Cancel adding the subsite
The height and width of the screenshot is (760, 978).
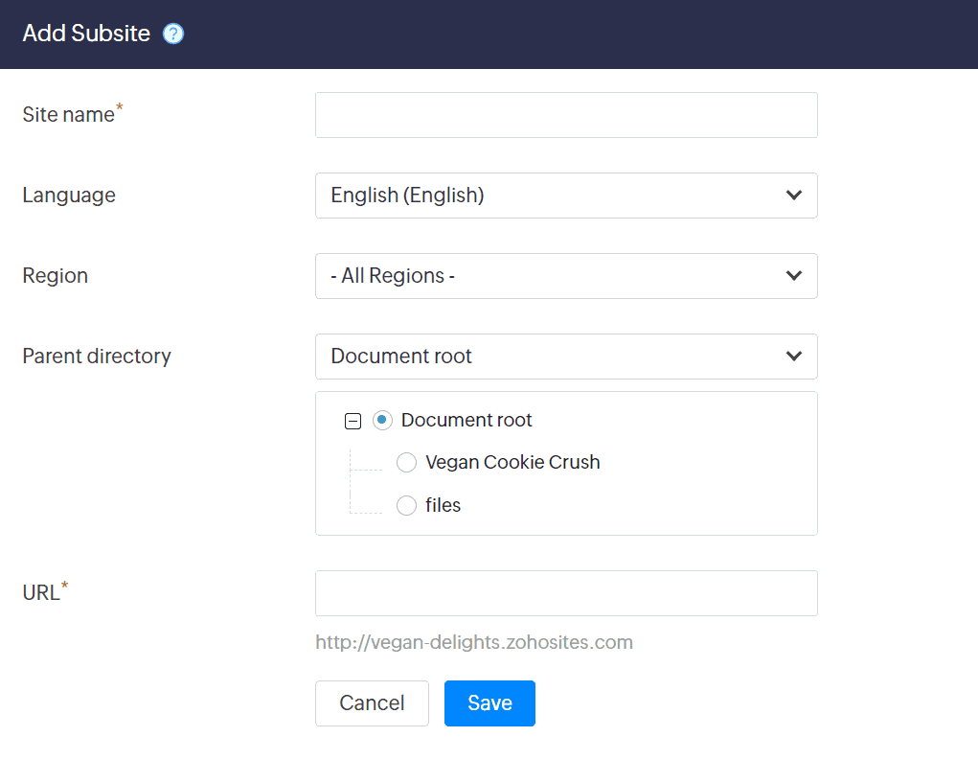[372, 703]
